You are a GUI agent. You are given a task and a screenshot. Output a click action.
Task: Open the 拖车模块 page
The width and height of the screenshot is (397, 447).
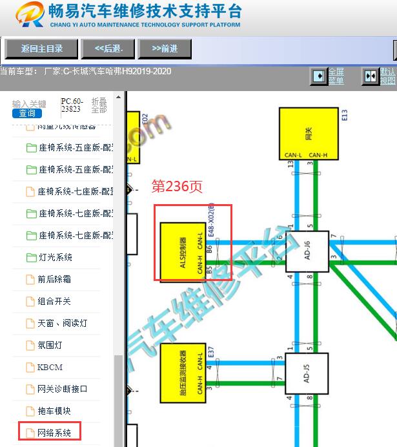tap(54, 411)
